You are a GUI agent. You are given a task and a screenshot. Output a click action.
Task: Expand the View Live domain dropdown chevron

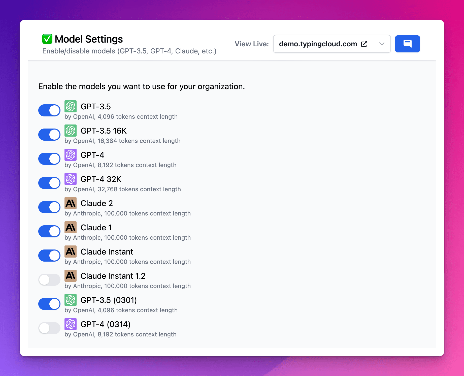click(382, 44)
